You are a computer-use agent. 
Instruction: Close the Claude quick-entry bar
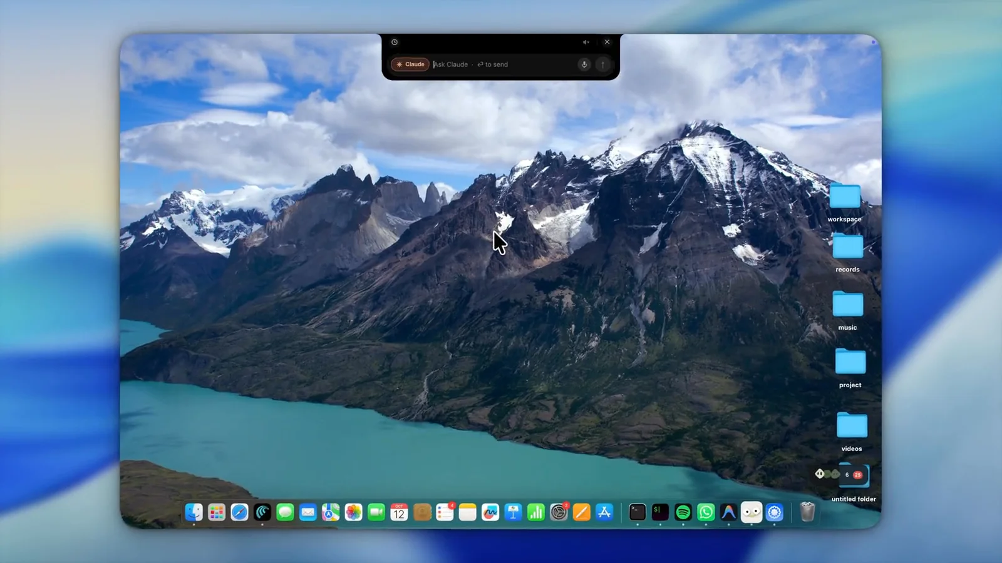click(x=607, y=42)
